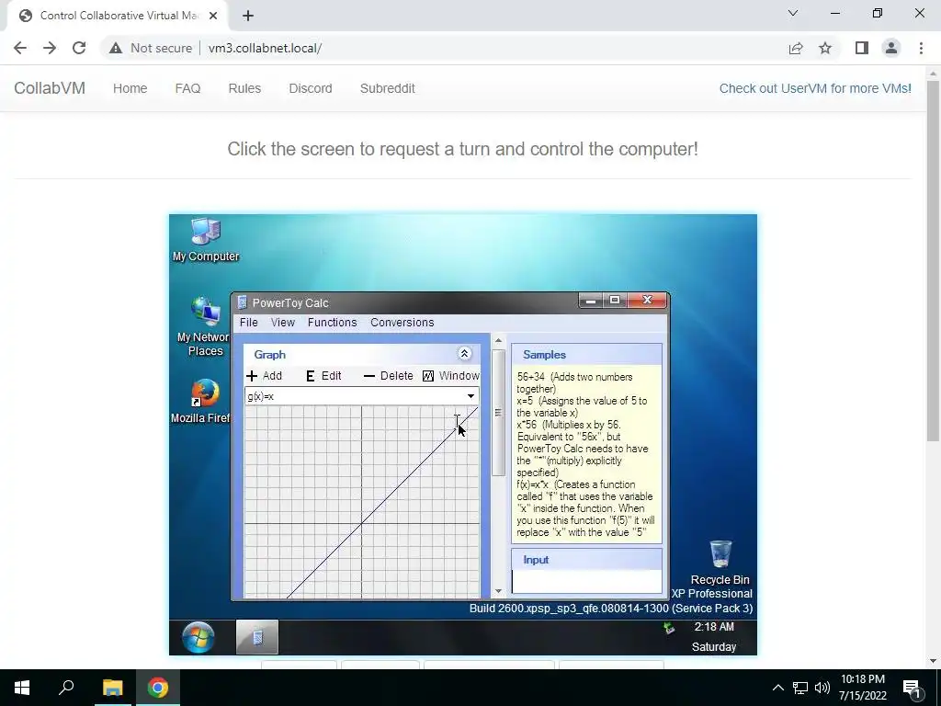Click the Not secure warning indicator
The image size is (941, 706).
151,48
